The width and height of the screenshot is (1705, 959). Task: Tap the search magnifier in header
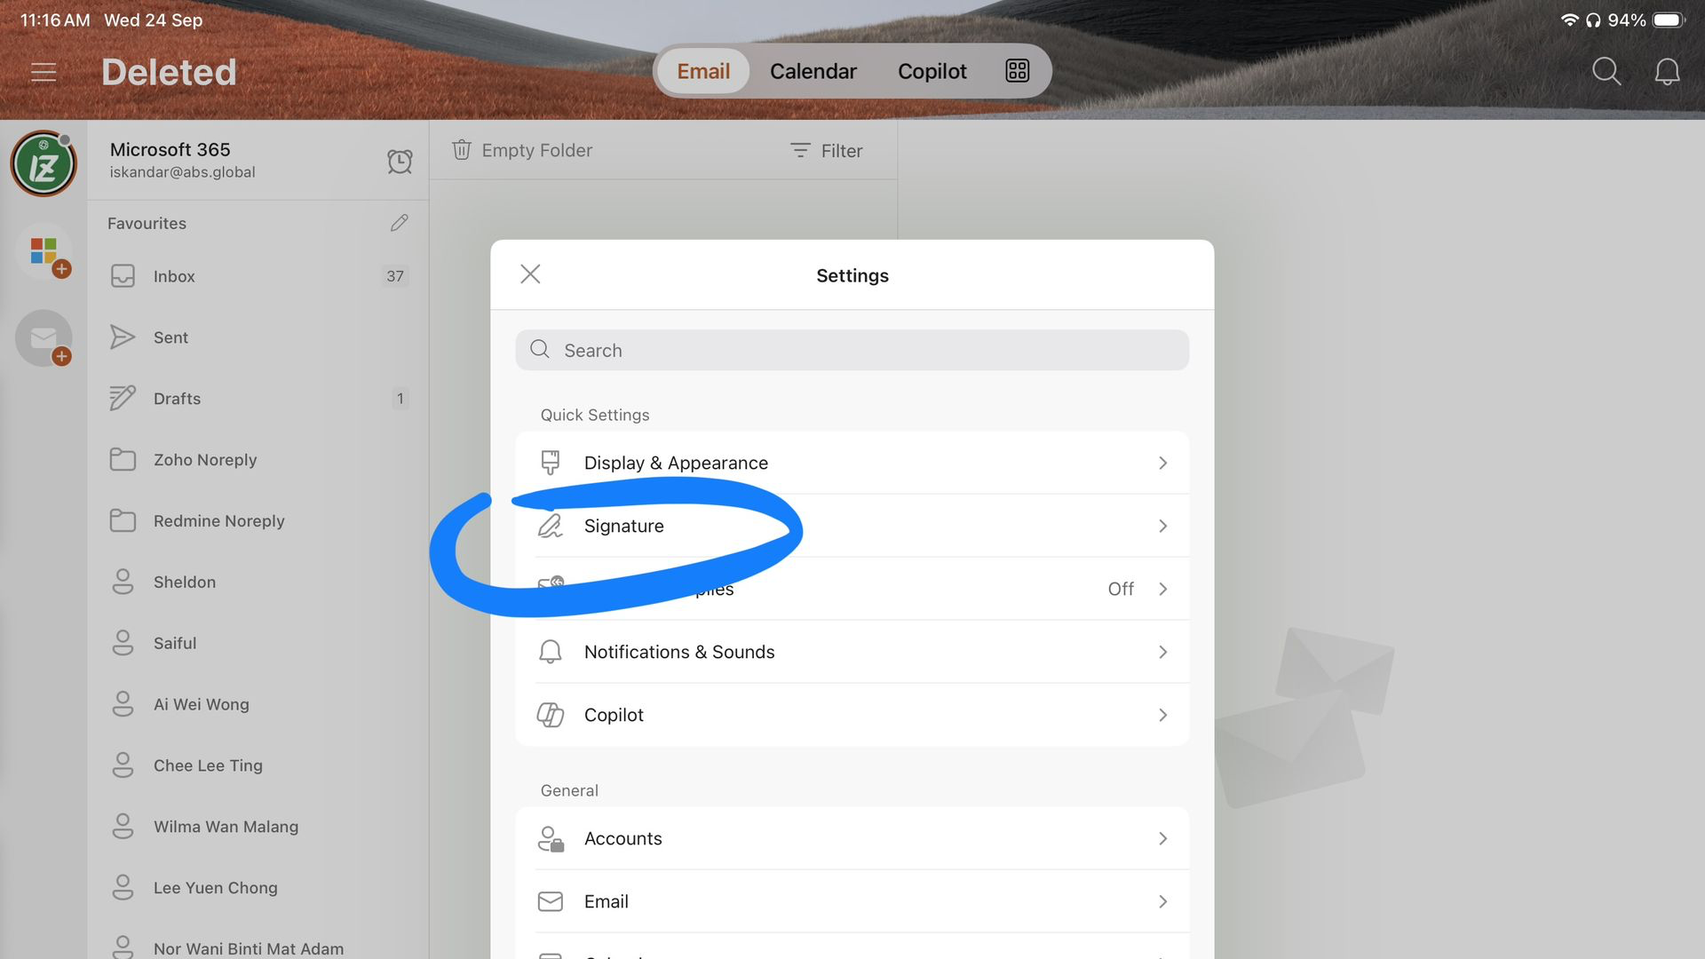(1606, 71)
